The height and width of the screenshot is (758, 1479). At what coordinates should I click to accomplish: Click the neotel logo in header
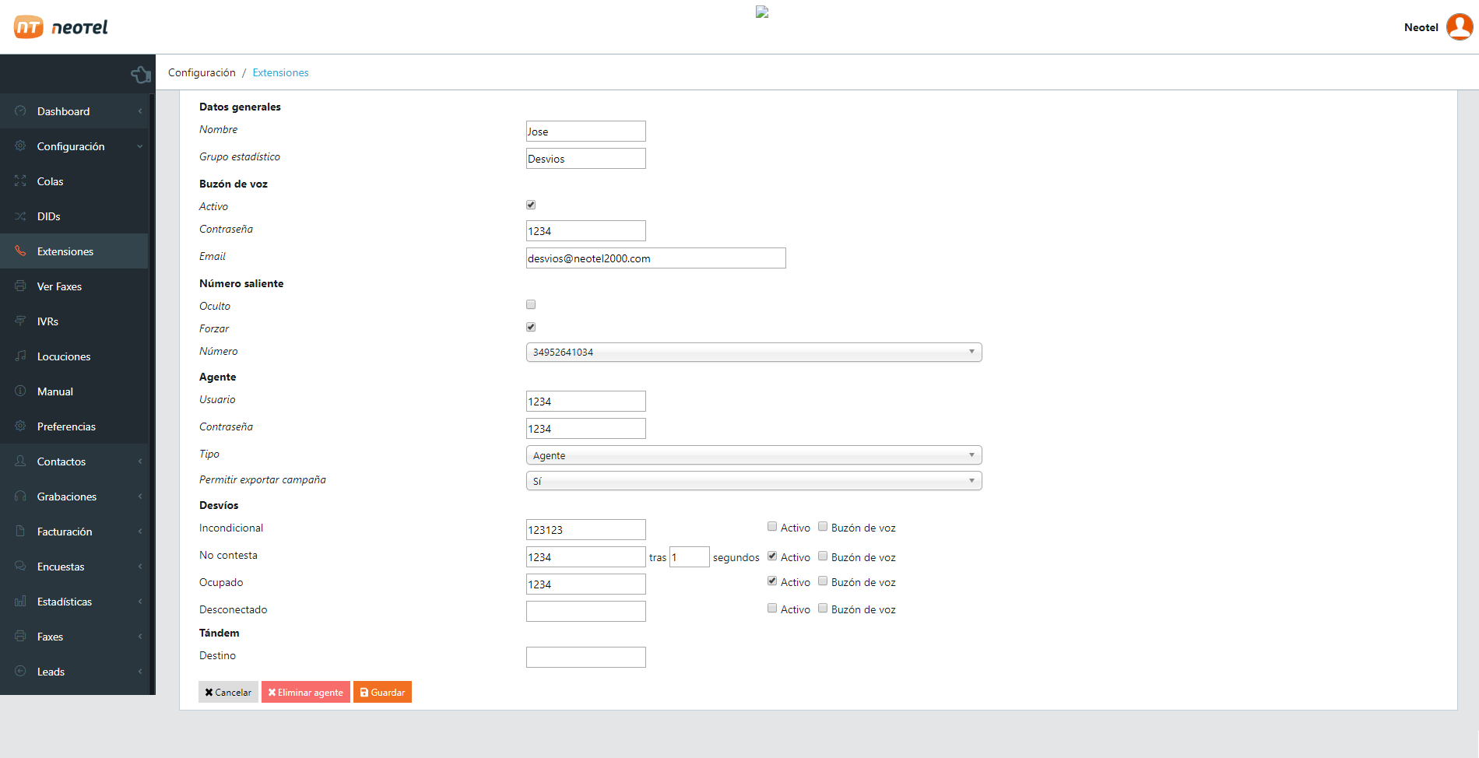pos(61,27)
